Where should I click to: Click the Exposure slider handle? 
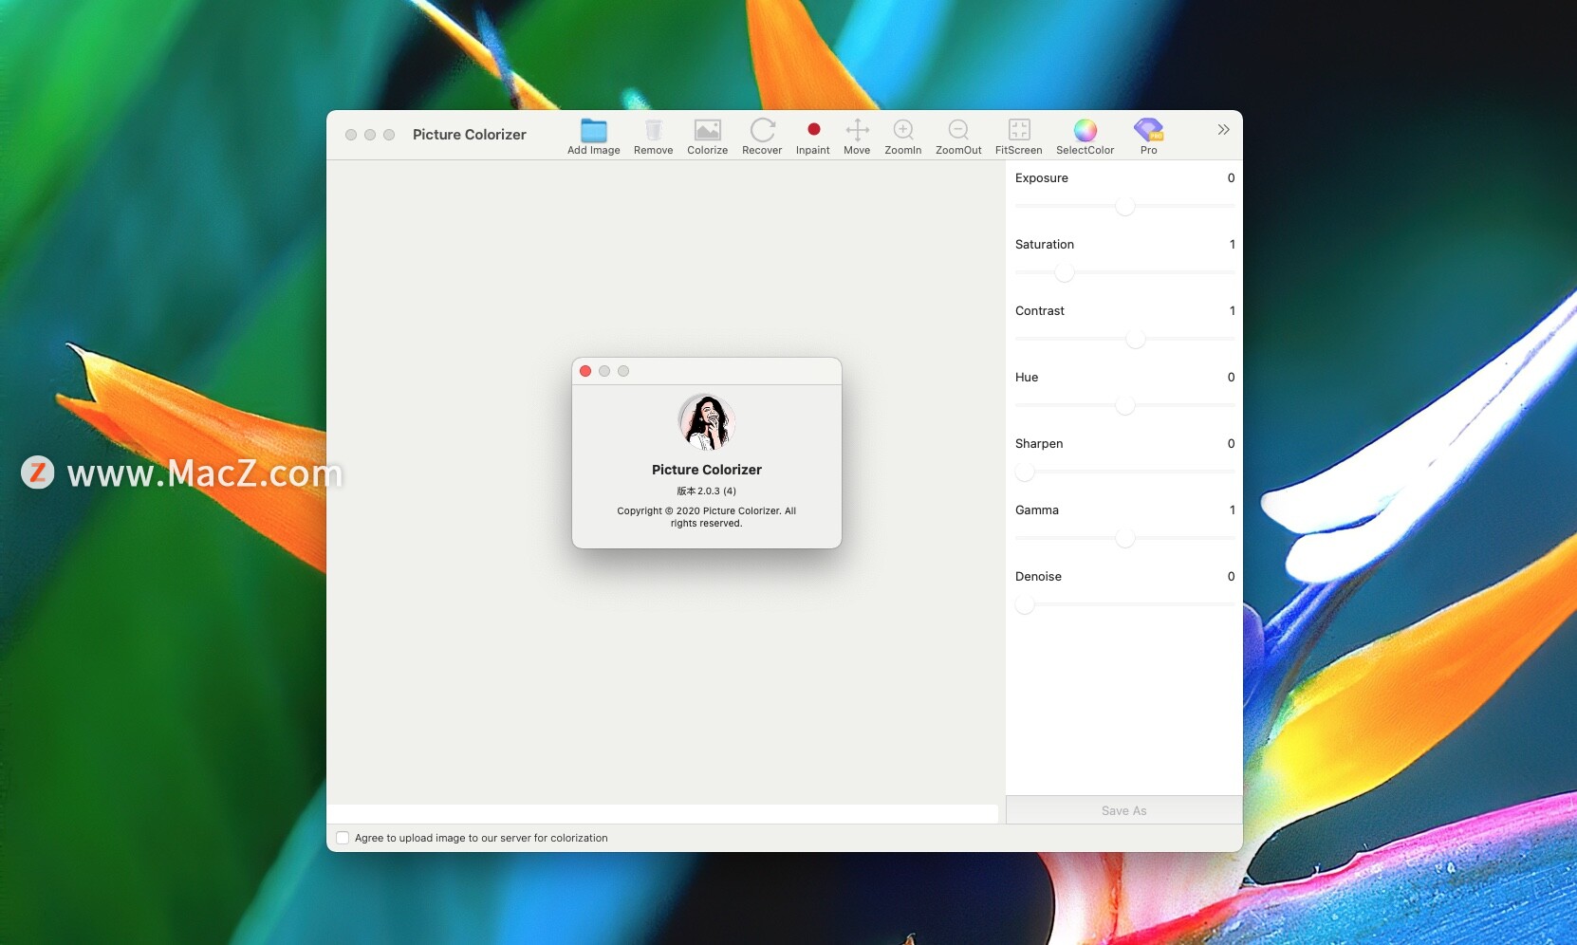tap(1125, 206)
